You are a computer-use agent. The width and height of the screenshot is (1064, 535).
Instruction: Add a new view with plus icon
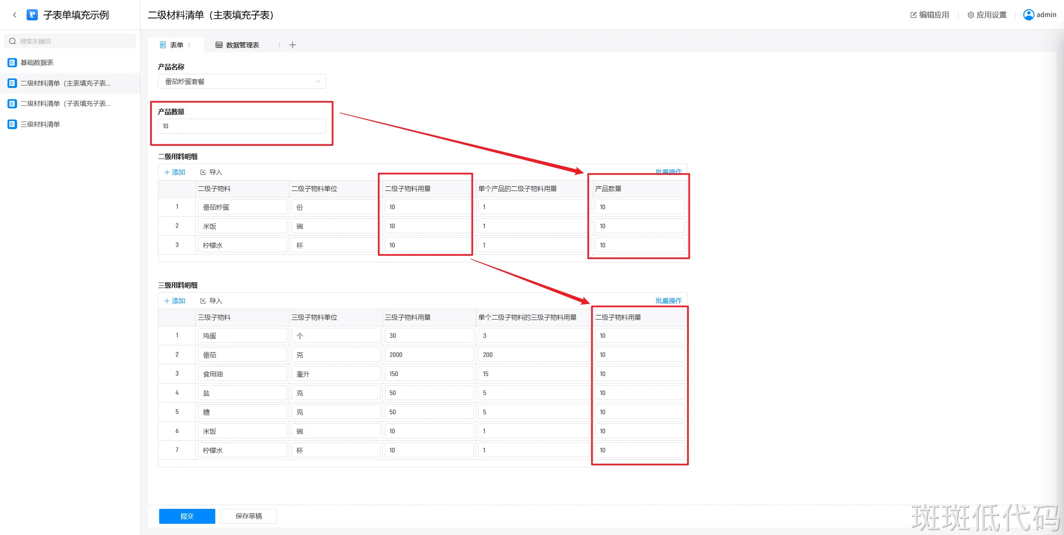[x=293, y=45]
